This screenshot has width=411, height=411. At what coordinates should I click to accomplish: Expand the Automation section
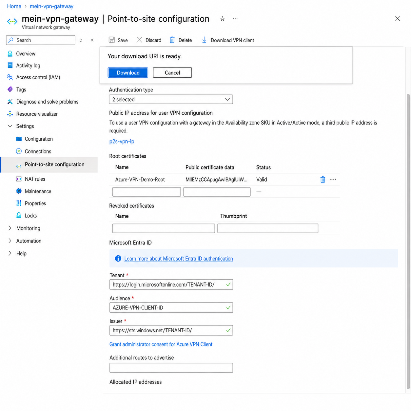(x=10, y=241)
